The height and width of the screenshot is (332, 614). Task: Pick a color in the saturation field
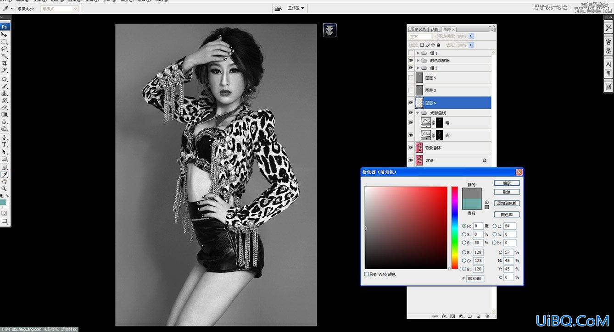coord(406,228)
